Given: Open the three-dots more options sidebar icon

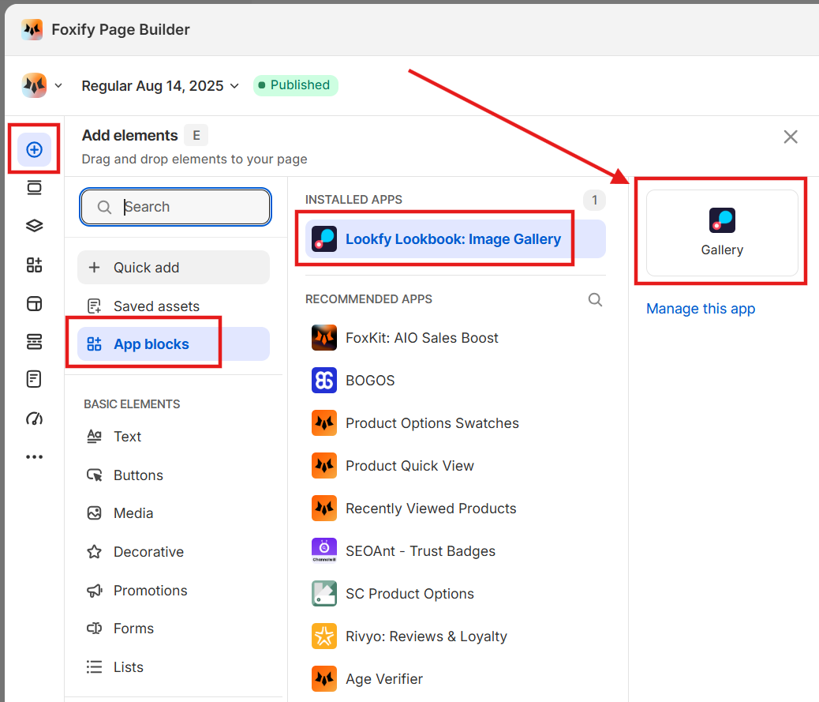Looking at the screenshot, I should point(35,457).
